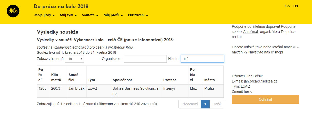Click the Odhlásit button
Image resolution: width=312 pixels, height=129 pixels.
265,99
